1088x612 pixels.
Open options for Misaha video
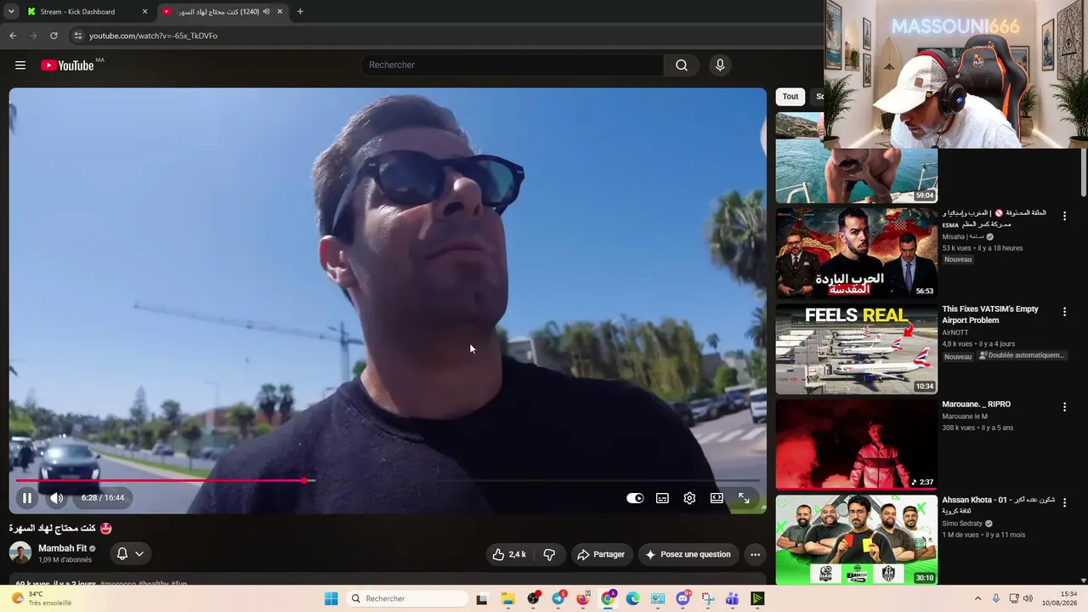coord(1064,217)
